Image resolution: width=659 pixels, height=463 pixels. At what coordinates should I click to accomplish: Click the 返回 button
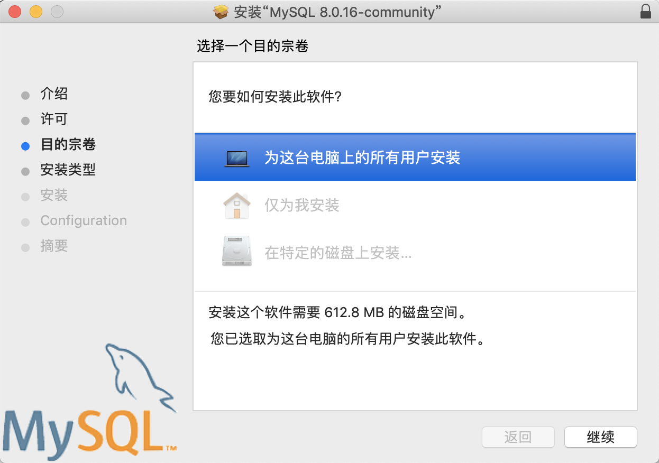[x=518, y=437]
